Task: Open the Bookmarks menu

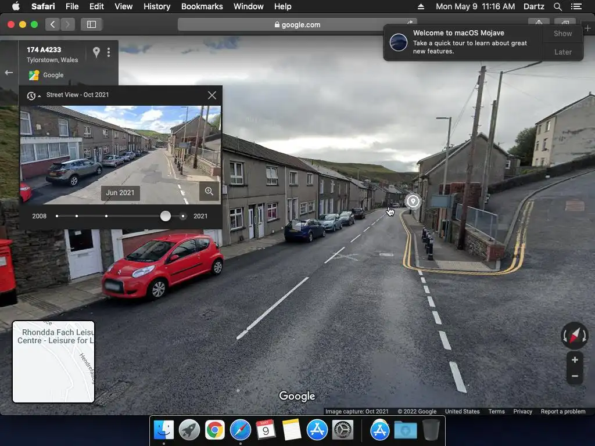Action: coord(202,6)
